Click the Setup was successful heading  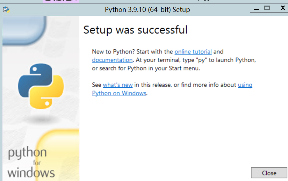tap(135, 30)
